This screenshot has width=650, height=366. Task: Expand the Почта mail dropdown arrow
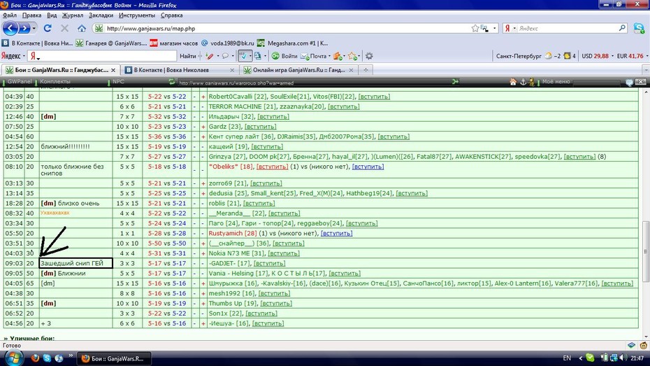click(x=330, y=56)
